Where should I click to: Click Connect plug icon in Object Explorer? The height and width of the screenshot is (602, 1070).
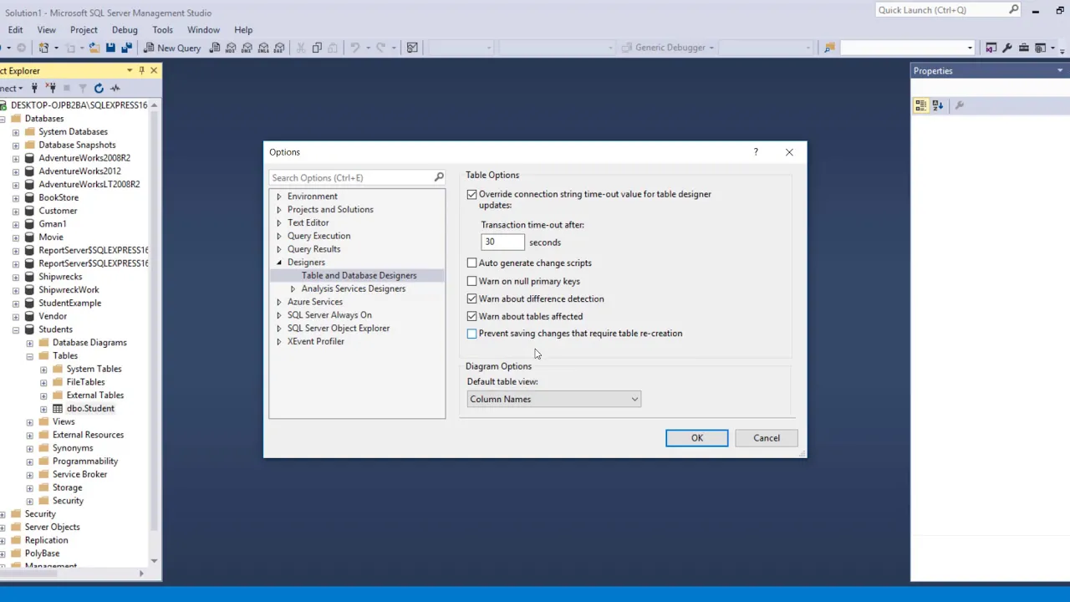pyautogui.click(x=34, y=88)
